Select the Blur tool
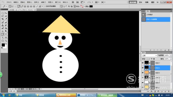Viewport: 173px width, 97px height. click(x=3, y=31)
